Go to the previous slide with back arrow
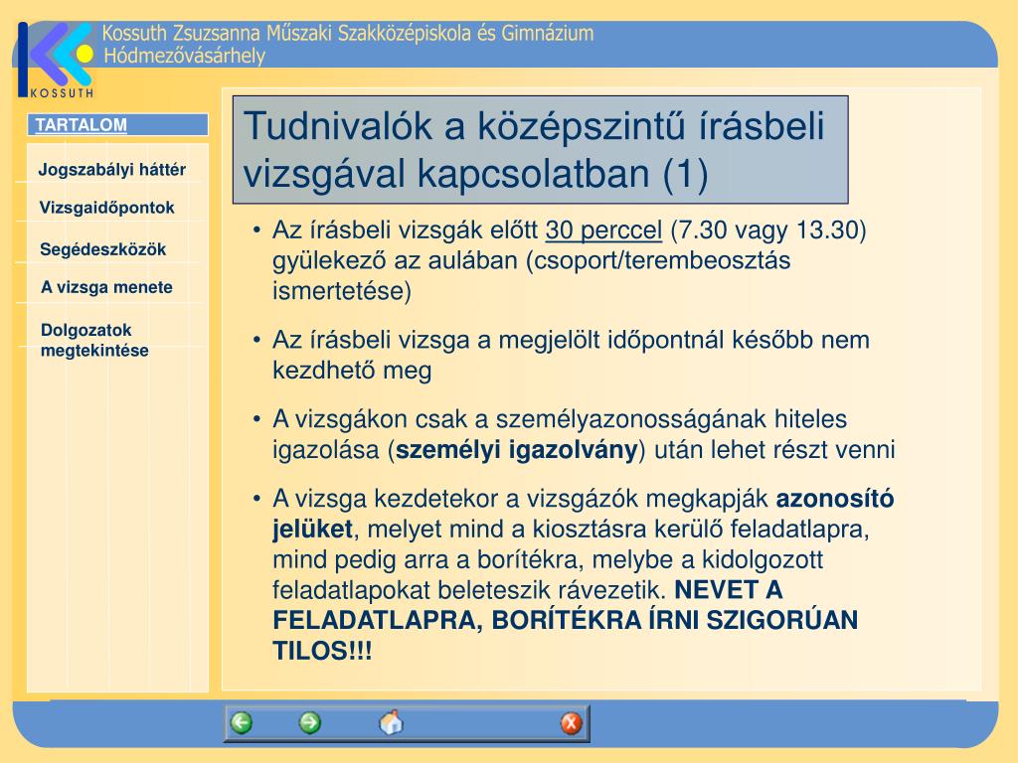This screenshot has height=763, width=1018. tap(242, 723)
